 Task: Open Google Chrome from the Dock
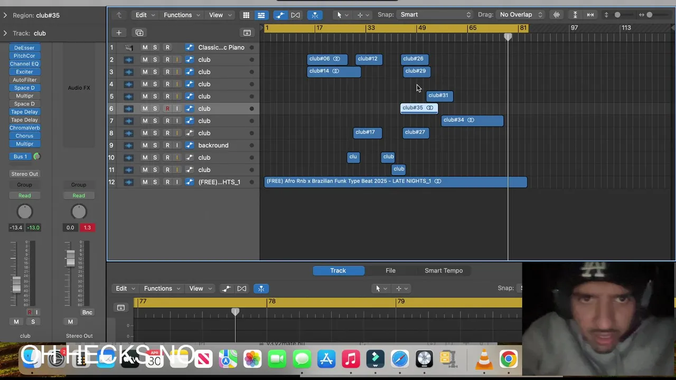[x=508, y=359]
